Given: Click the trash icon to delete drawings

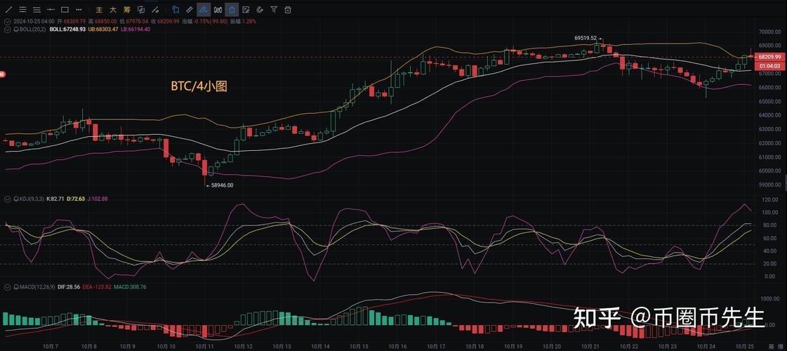Looking at the screenshot, I should (x=288, y=10).
